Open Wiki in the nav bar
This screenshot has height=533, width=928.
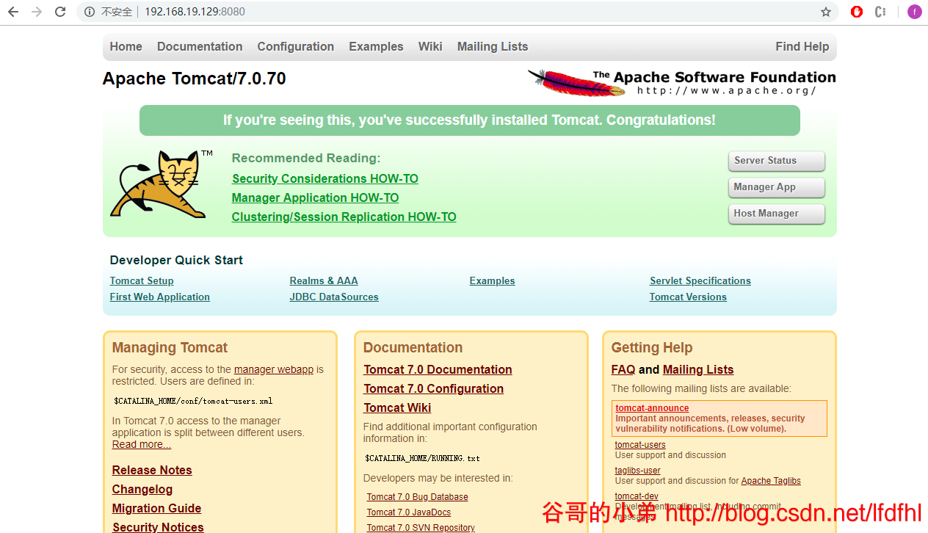430,46
